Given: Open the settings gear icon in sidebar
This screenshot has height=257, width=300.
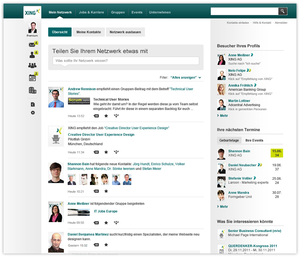Looking at the screenshot, I should [x=33, y=113].
